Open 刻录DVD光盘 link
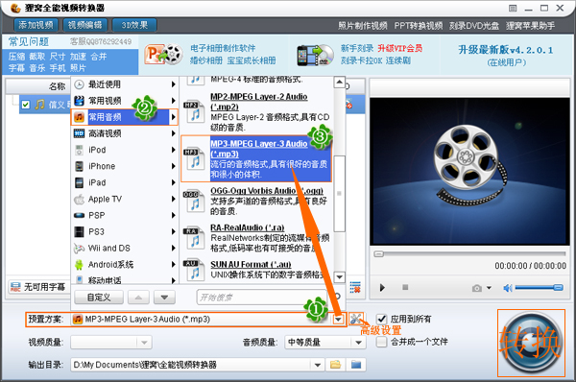The height and width of the screenshot is (382, 576). (474, 26)
